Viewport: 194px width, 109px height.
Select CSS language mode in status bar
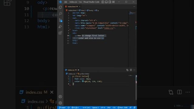[114, 107]
